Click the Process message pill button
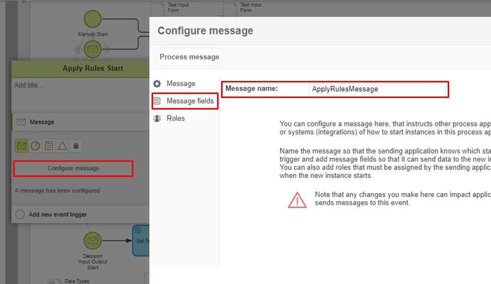491x284 pixels. click(189, 57)
